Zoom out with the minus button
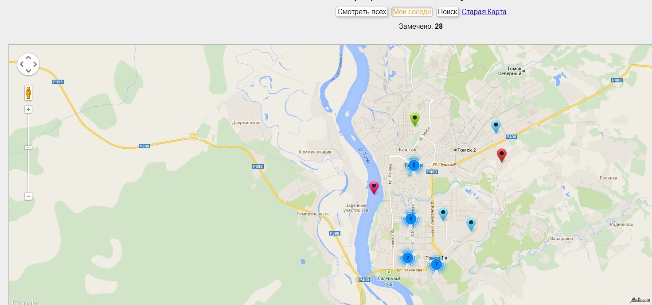The width and height of the screenshot is (652, 305). click(28, 196)
